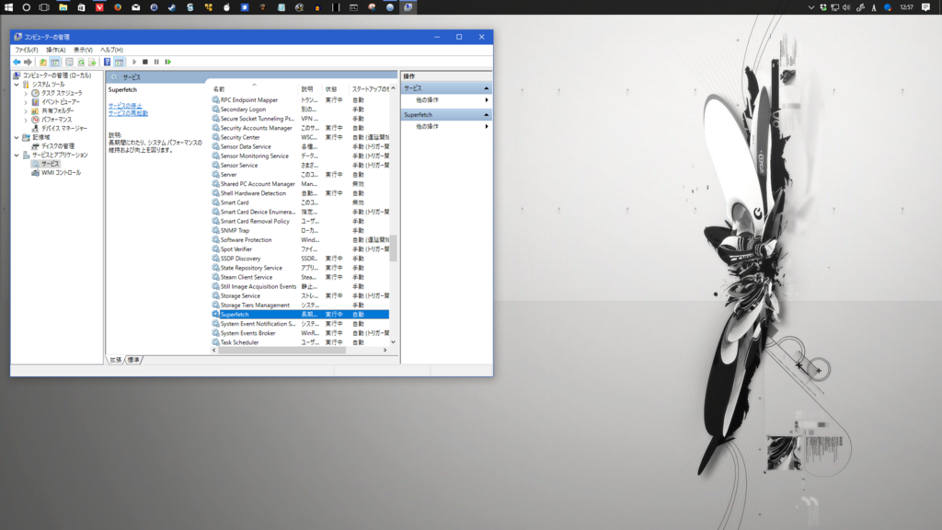
Task: Click the Start service play icon
Action: point(134,62)
